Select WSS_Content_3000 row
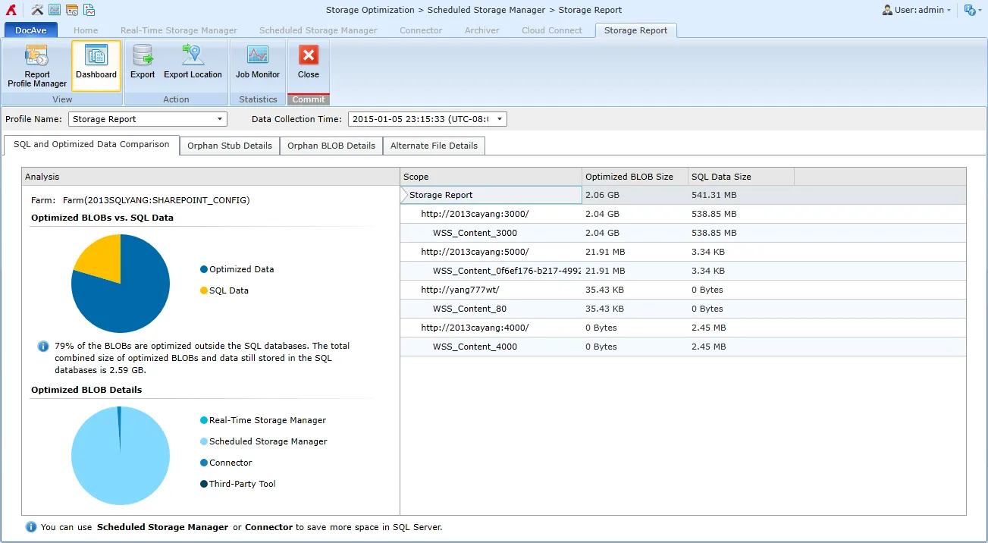Viewport: 988px width, 543px height. point(683,233)
